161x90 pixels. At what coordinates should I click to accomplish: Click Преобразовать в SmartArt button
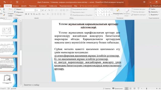(82, 15)
